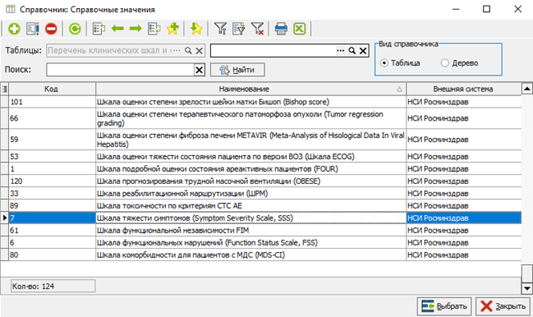Image resolution: width=533 pixels, height=317 pixels.
Task: Select row Bishop score with code 101
Action: click(x=260, y=102)
